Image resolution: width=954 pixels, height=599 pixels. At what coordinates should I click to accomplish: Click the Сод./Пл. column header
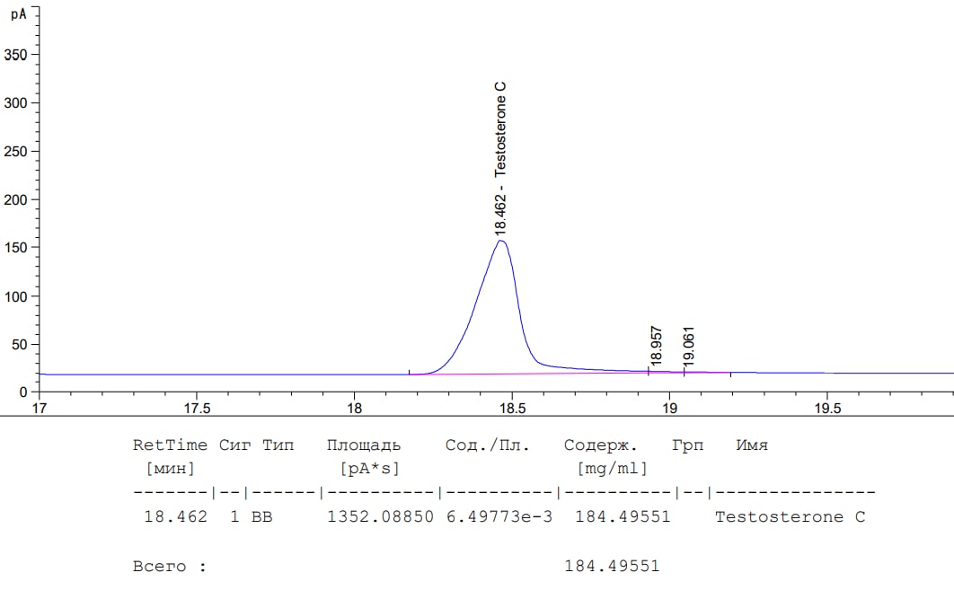pos(488,445)
